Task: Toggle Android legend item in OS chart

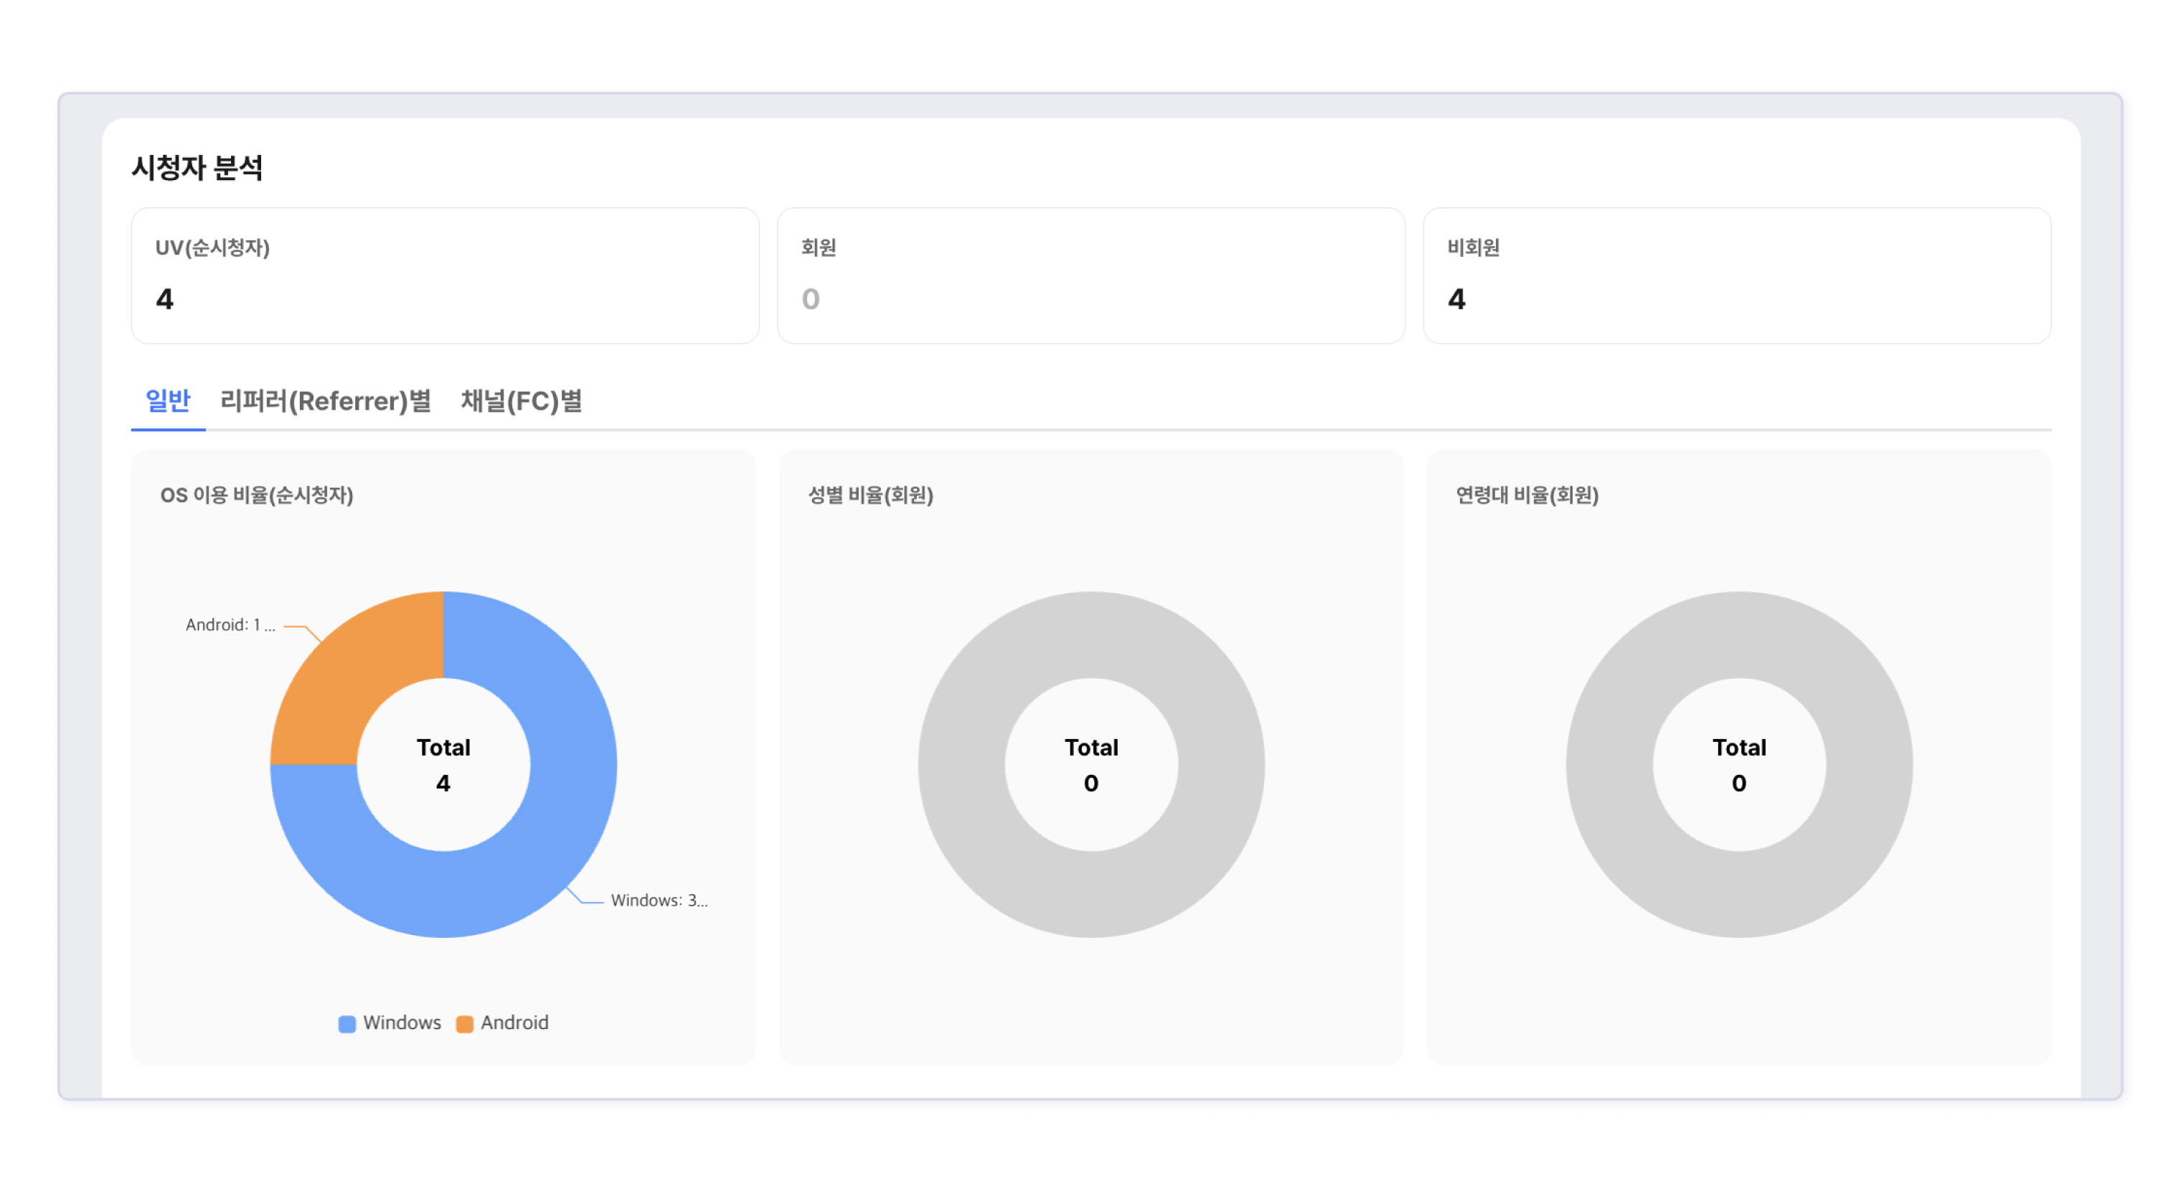Action: coord(514,1022)
